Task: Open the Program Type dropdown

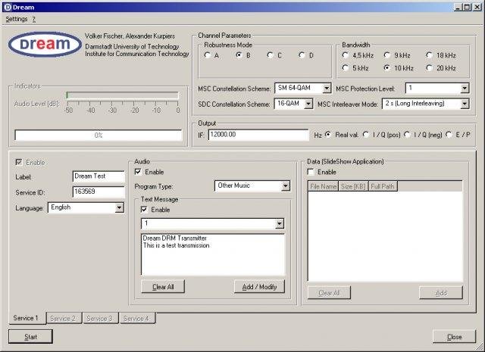Action: [x=286, y=186]
